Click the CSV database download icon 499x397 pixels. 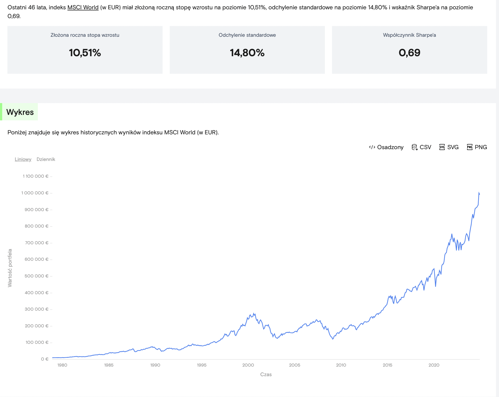coord(415,147)
